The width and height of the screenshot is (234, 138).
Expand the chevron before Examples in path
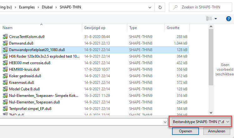coord(15,7)
